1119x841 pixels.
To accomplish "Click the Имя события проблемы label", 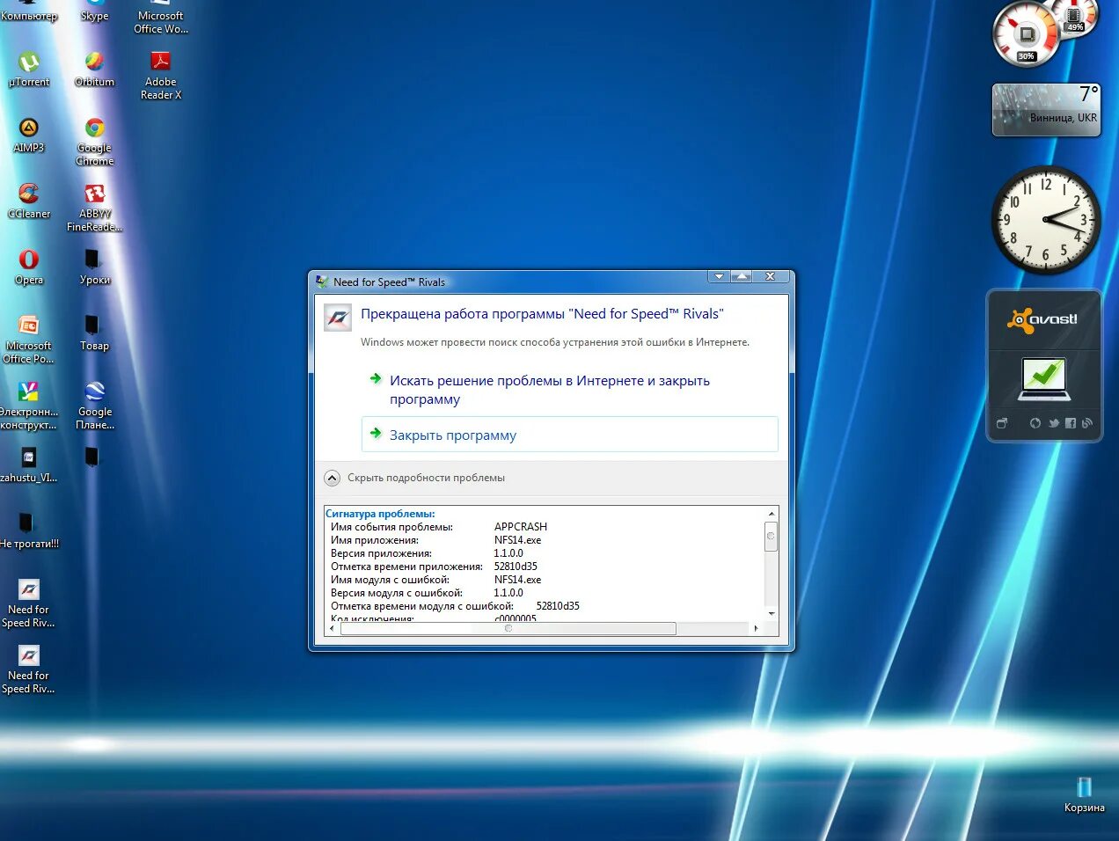I will pos(391,527).
